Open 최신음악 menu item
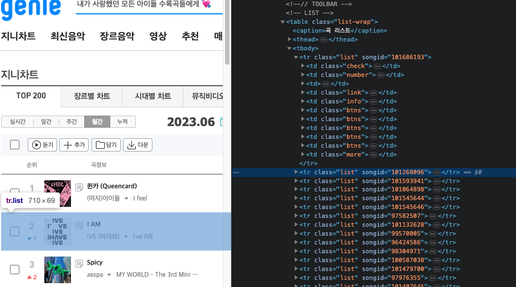 click(x=68, y=36)
